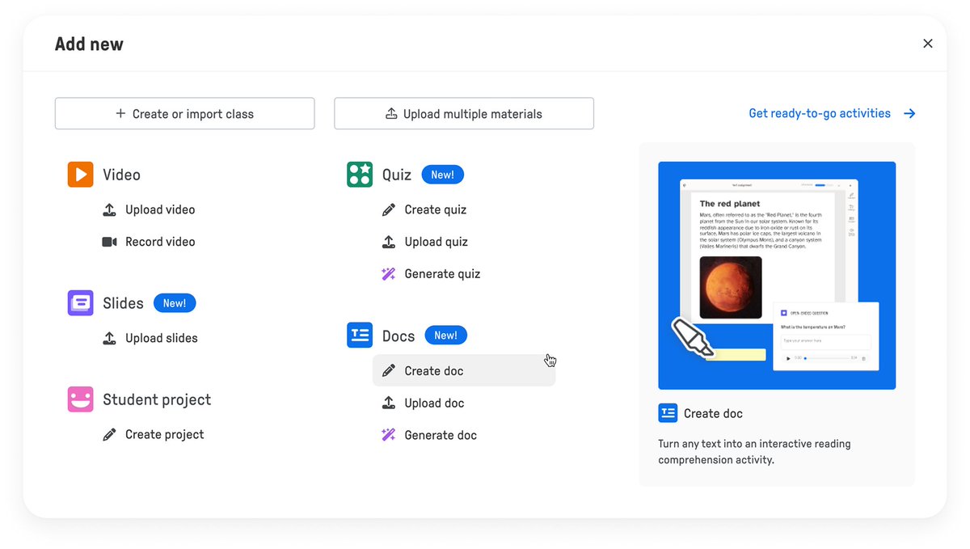
Task: Click Create or import class button
Action: click(184, 114)
